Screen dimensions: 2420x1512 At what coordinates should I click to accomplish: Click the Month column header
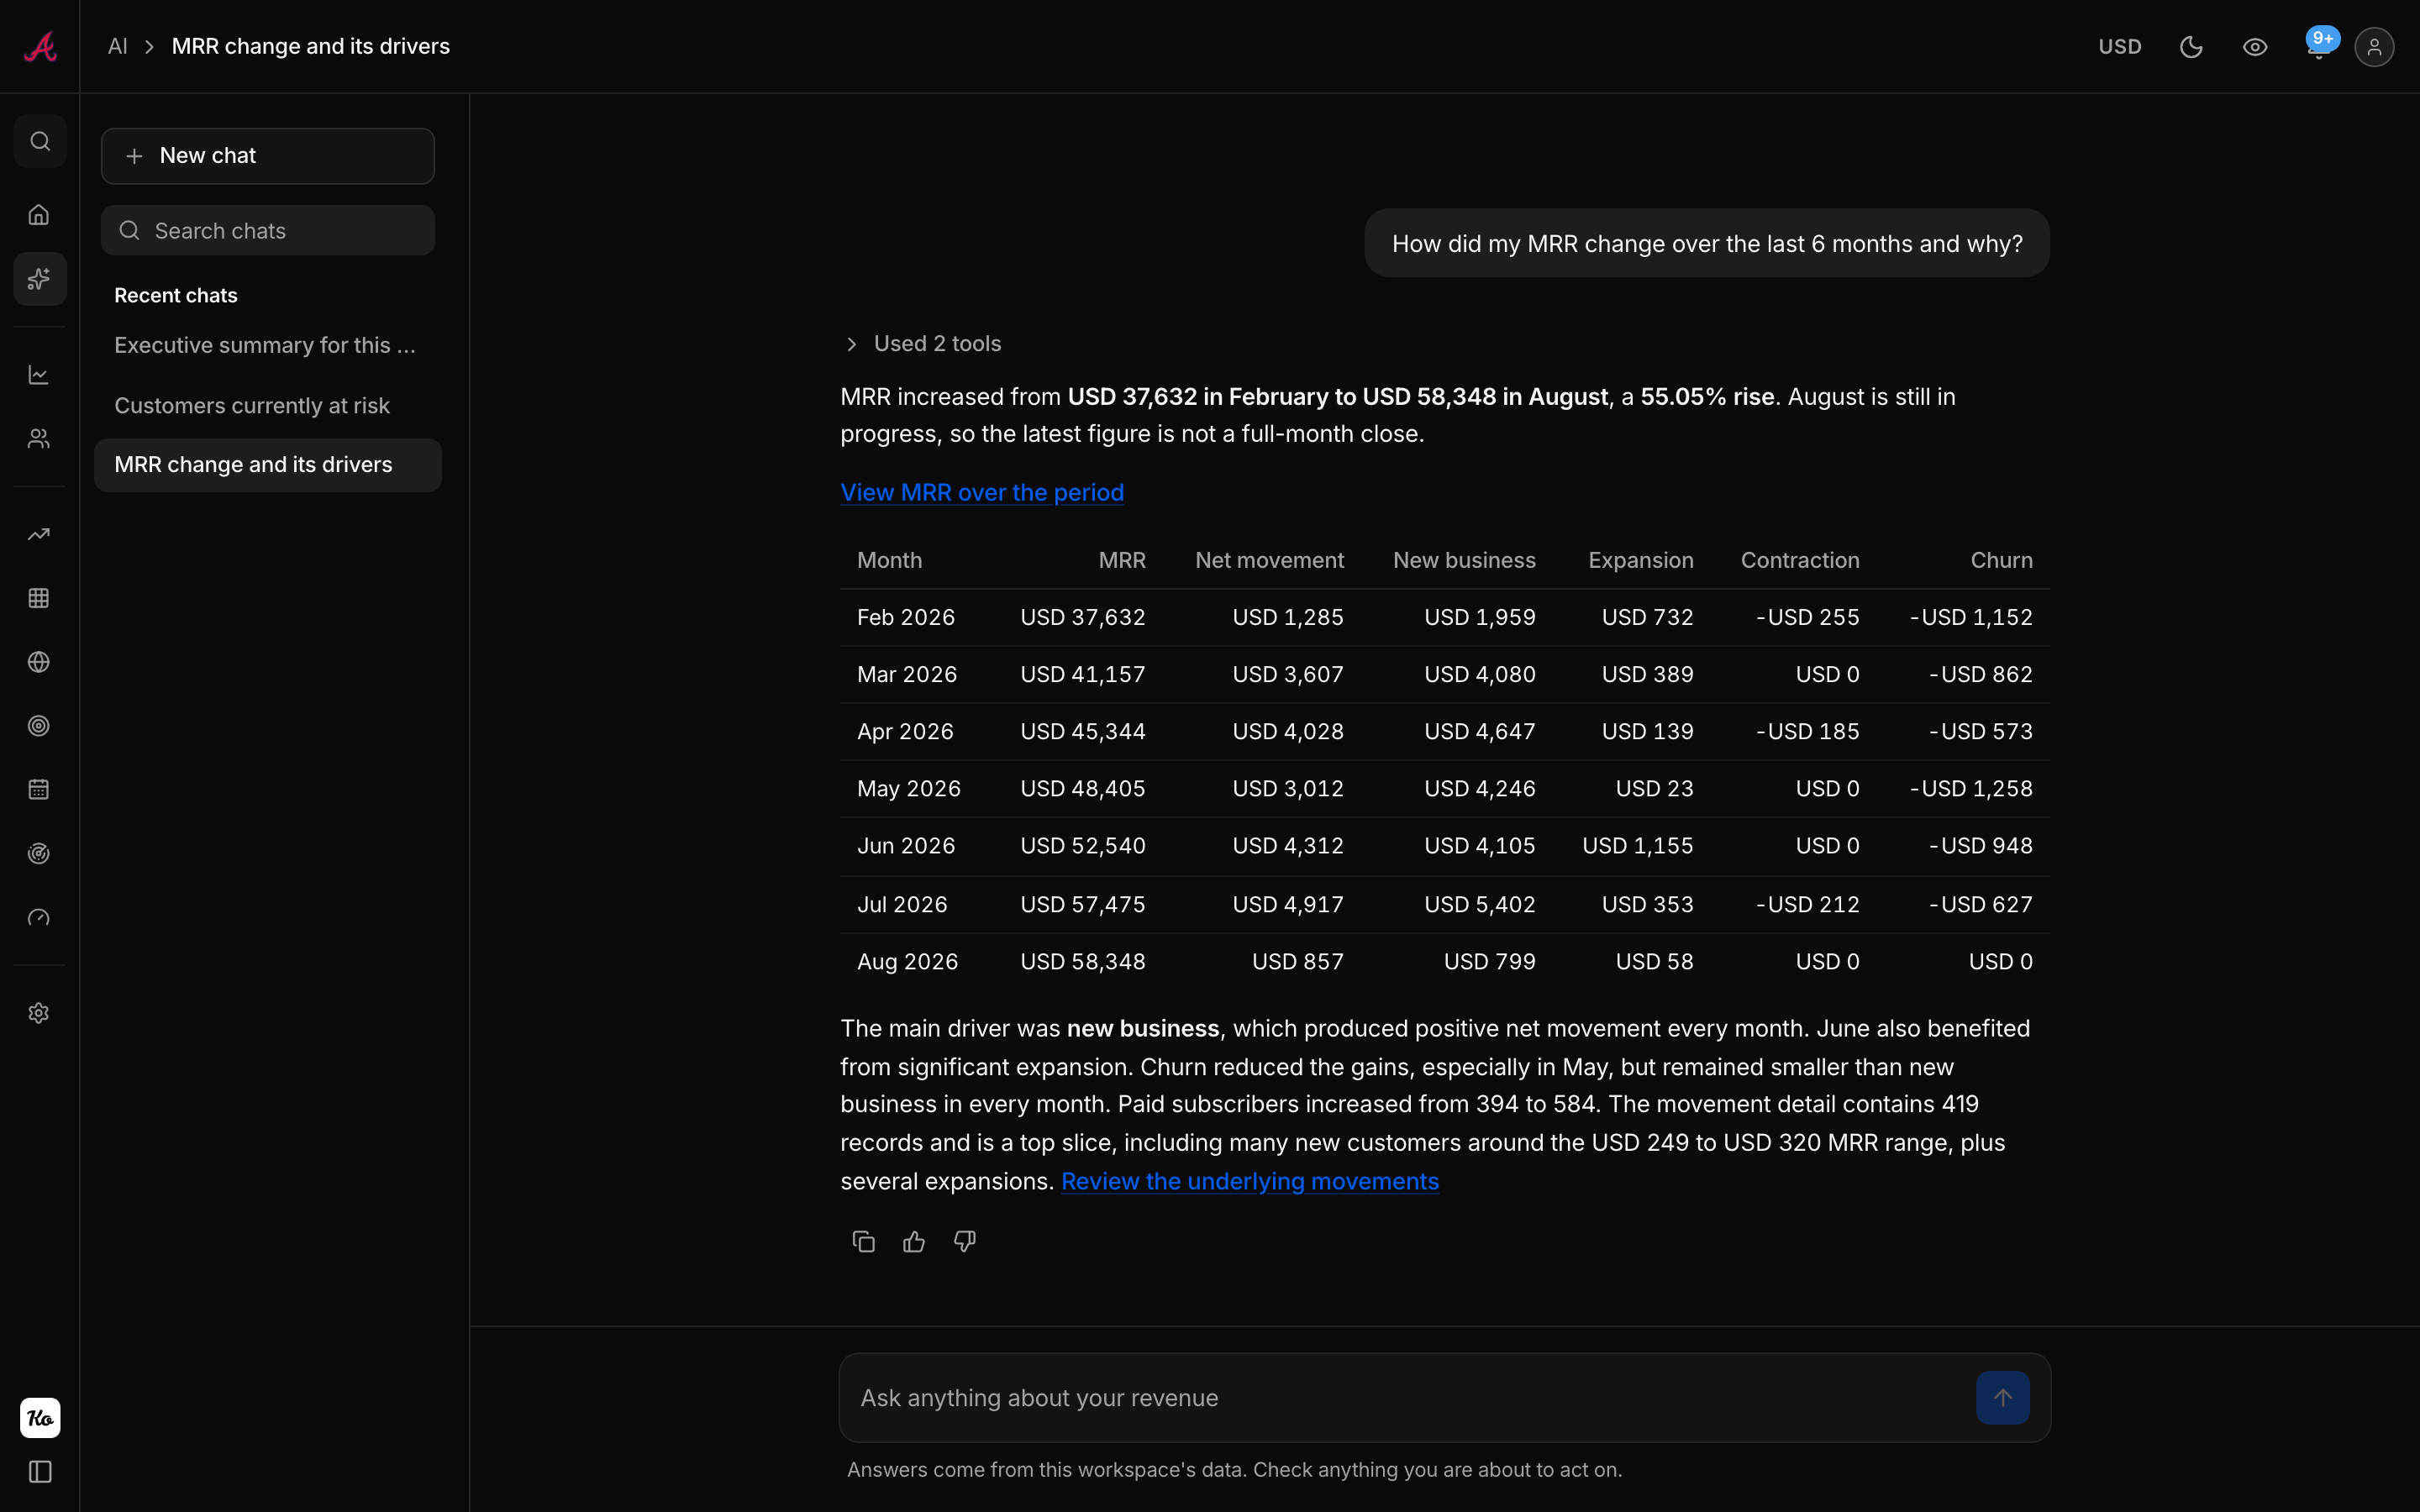click(x=890, y=561)
